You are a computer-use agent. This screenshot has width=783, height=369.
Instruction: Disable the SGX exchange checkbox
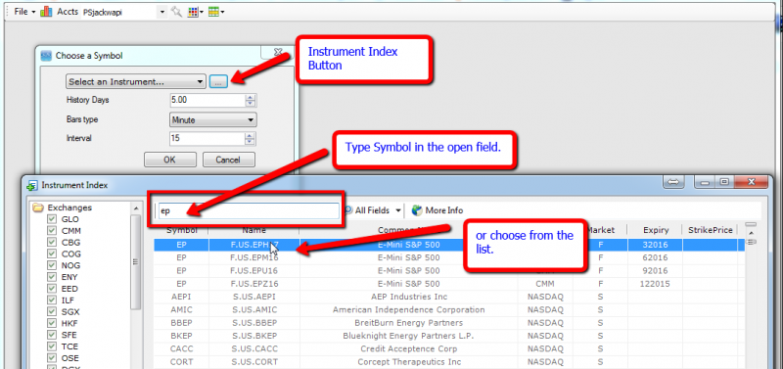[x=52, y=312]
